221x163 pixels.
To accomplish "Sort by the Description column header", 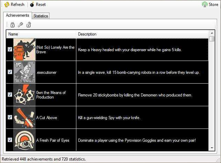I will click(142, 34).
